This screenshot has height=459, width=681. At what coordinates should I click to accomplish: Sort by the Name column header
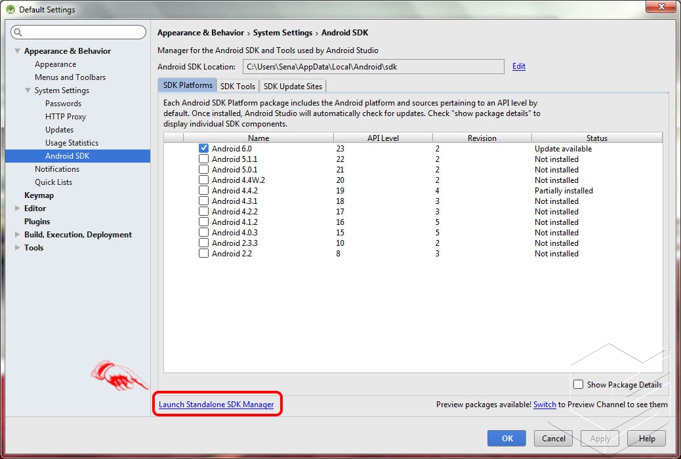(258, 138)
